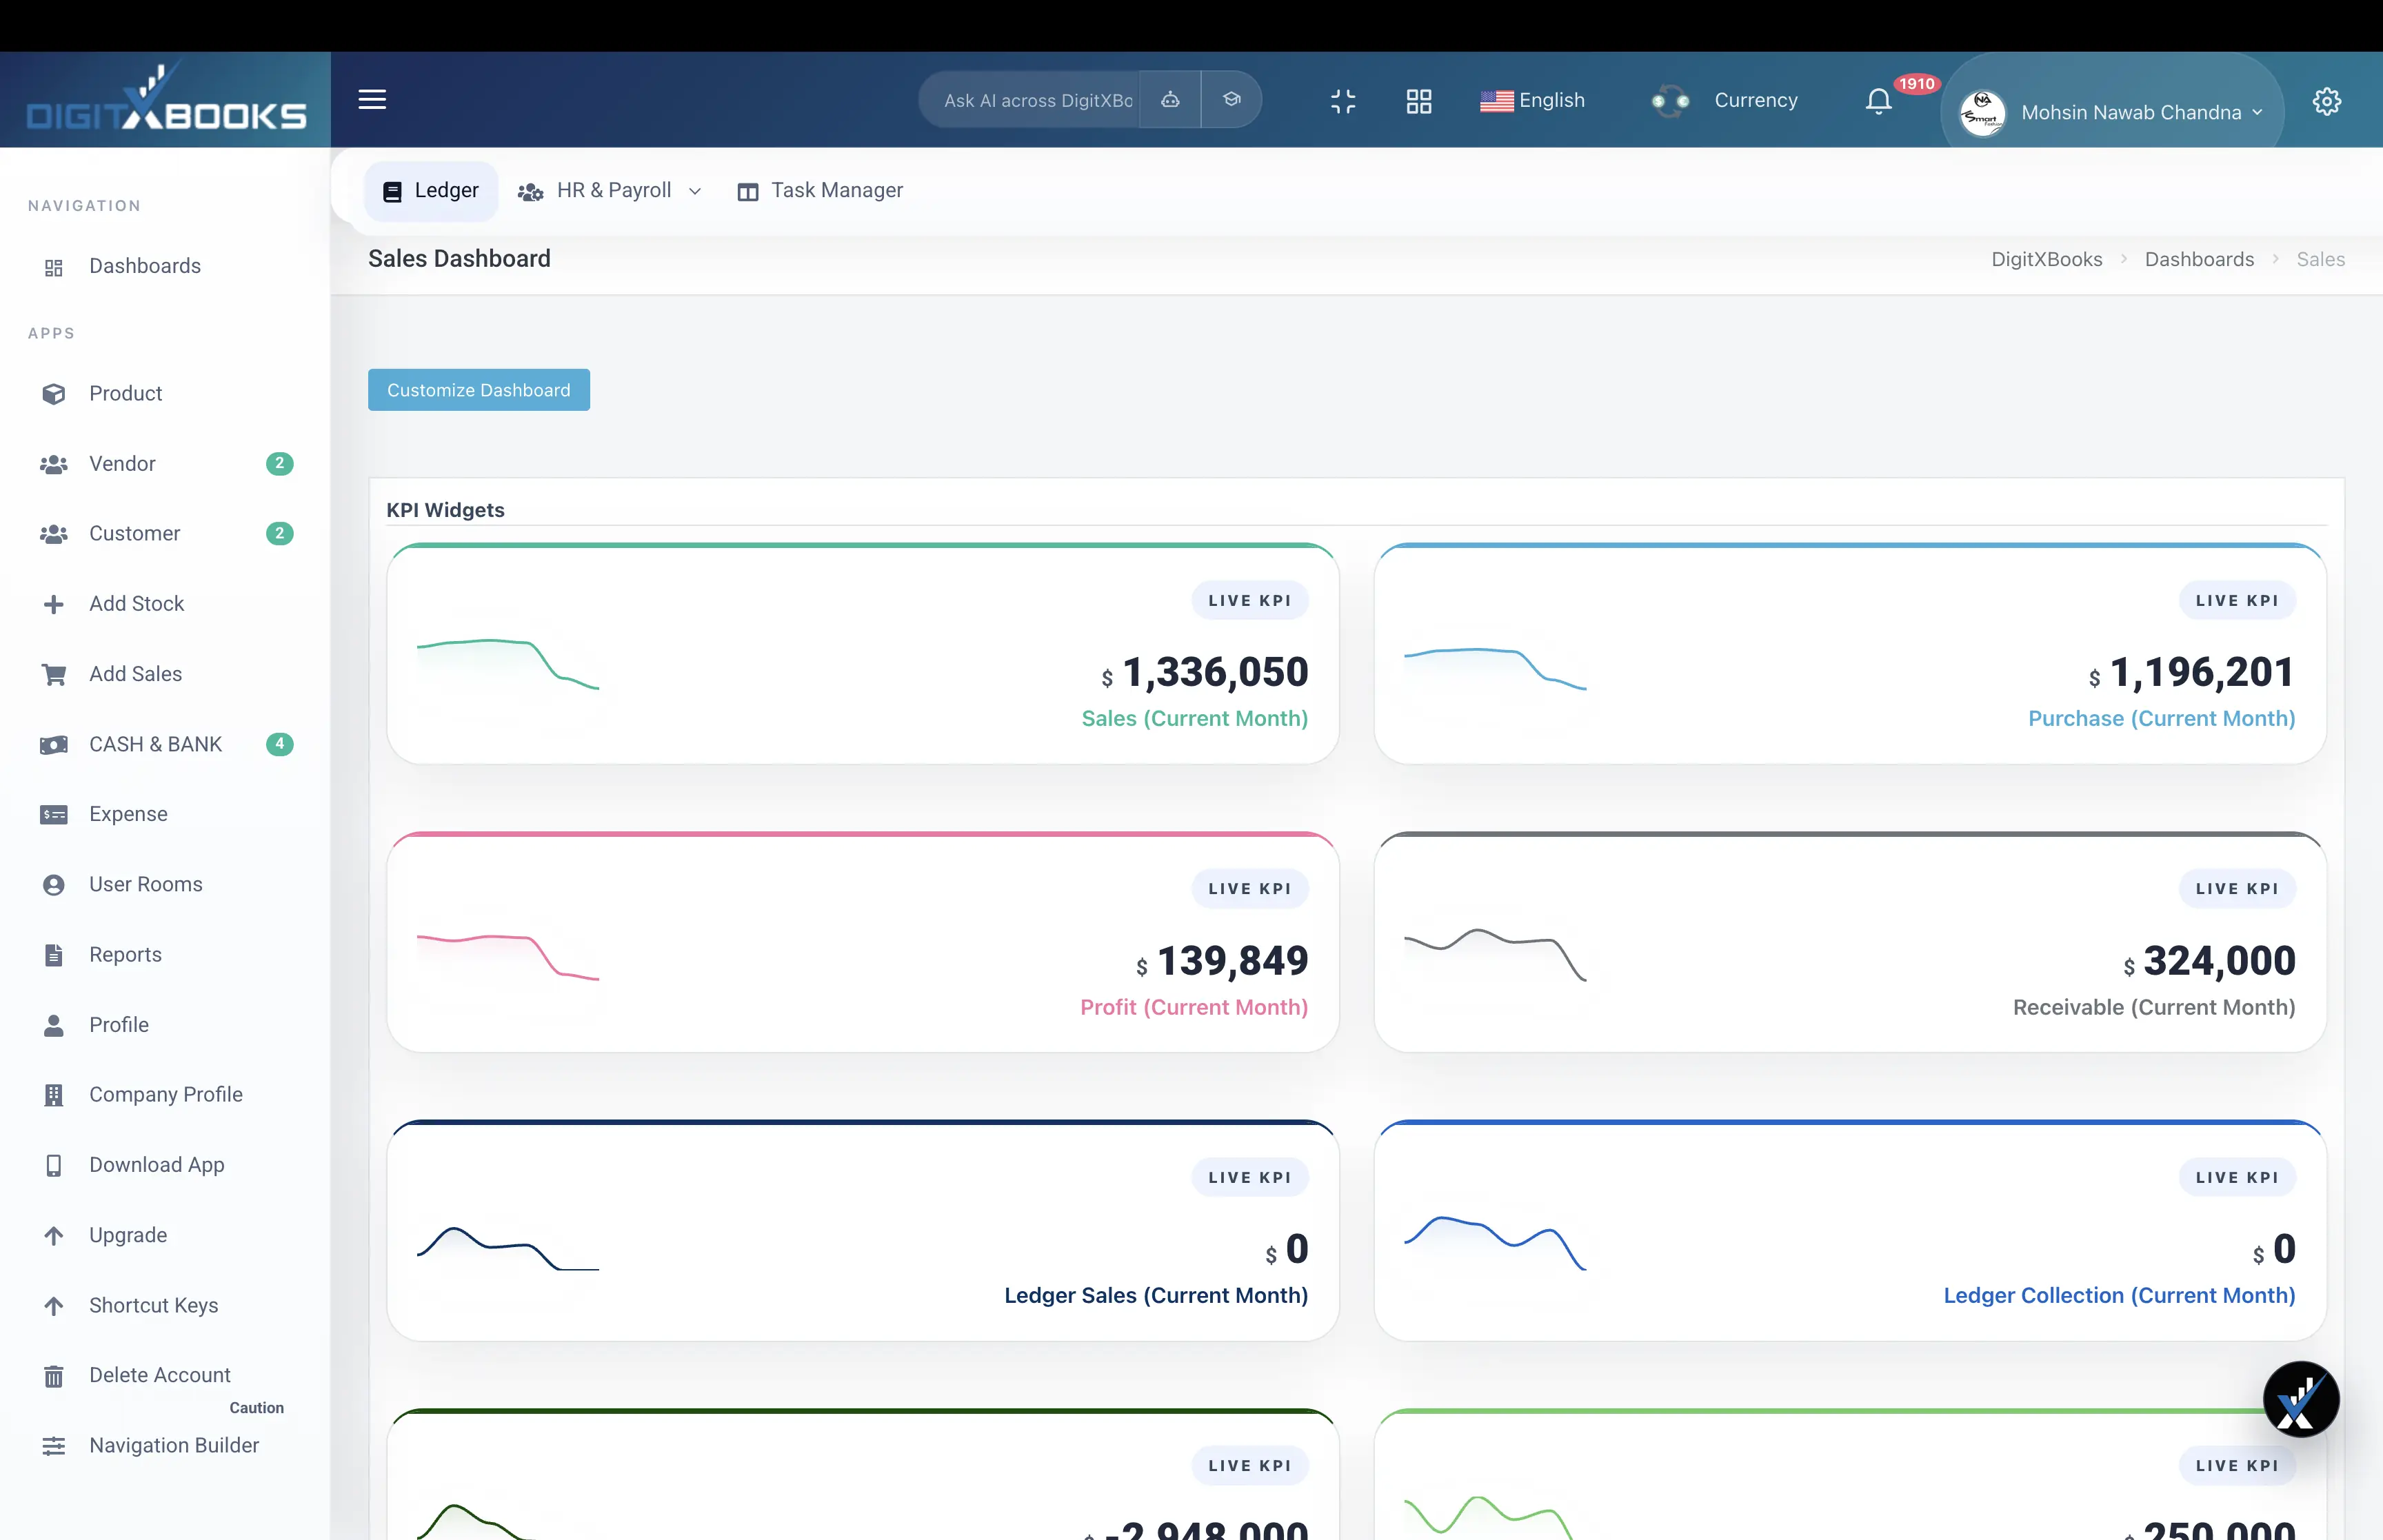Screen dimensions: 2383x1540
Task: Select Add Stock in the sidebar
Action: click(x=136, y=603)
